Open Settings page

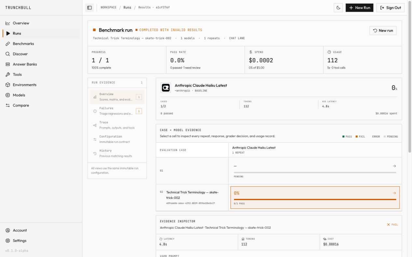(x=41, y=241)
